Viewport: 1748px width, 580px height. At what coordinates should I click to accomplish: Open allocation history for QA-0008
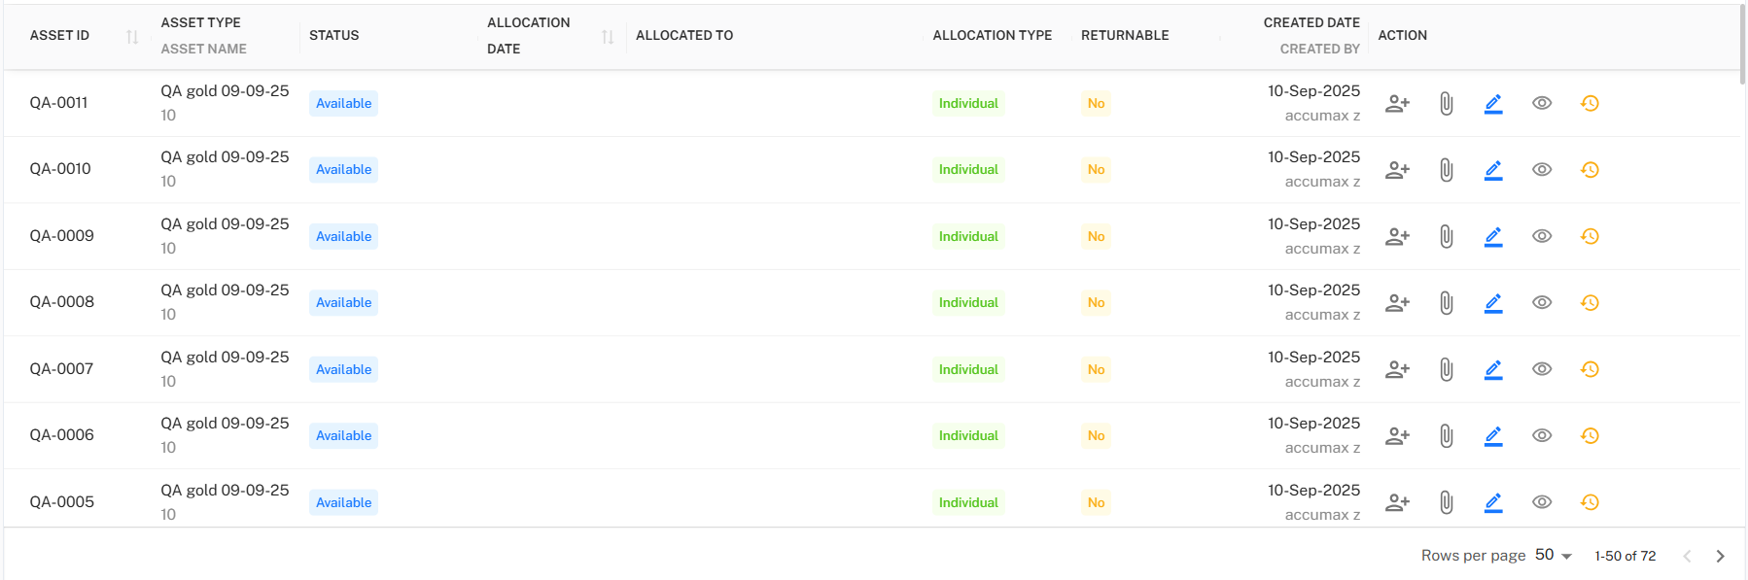tap(1591, 302)
